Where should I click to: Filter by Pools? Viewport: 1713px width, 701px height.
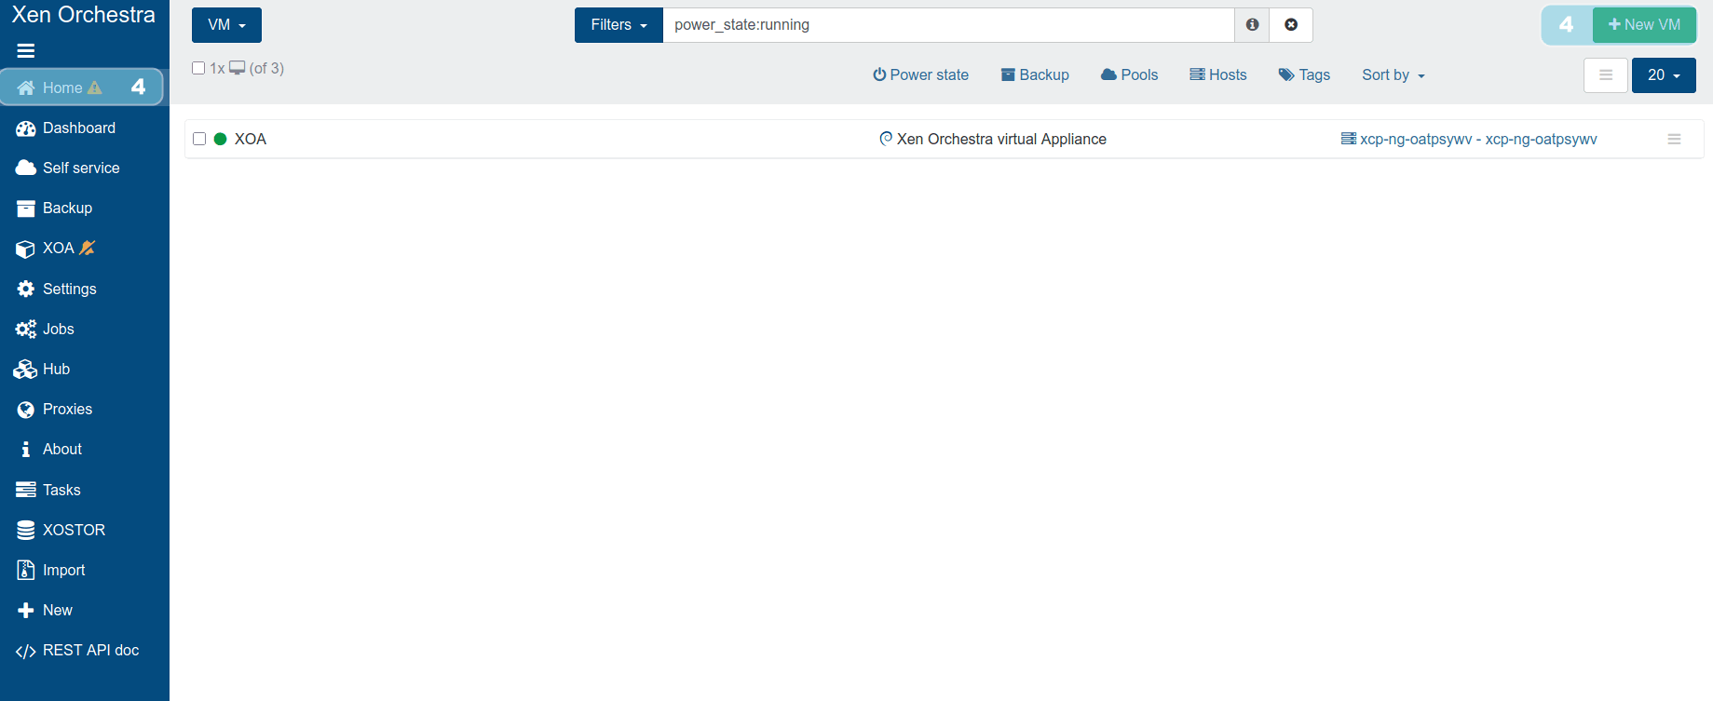coord(1129,75)
